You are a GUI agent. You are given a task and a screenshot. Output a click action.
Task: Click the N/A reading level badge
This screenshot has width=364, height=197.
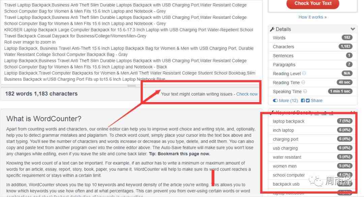click(347, 73)
